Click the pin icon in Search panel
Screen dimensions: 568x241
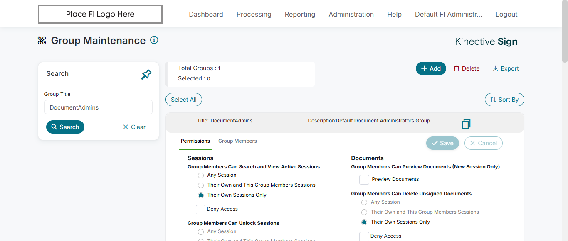pyautogui.click(x=146, y=75)
